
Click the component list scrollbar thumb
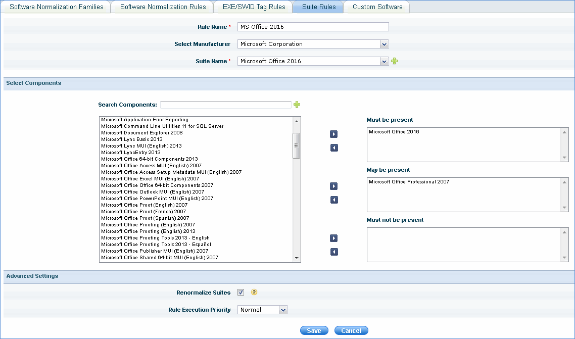[297, 146]
